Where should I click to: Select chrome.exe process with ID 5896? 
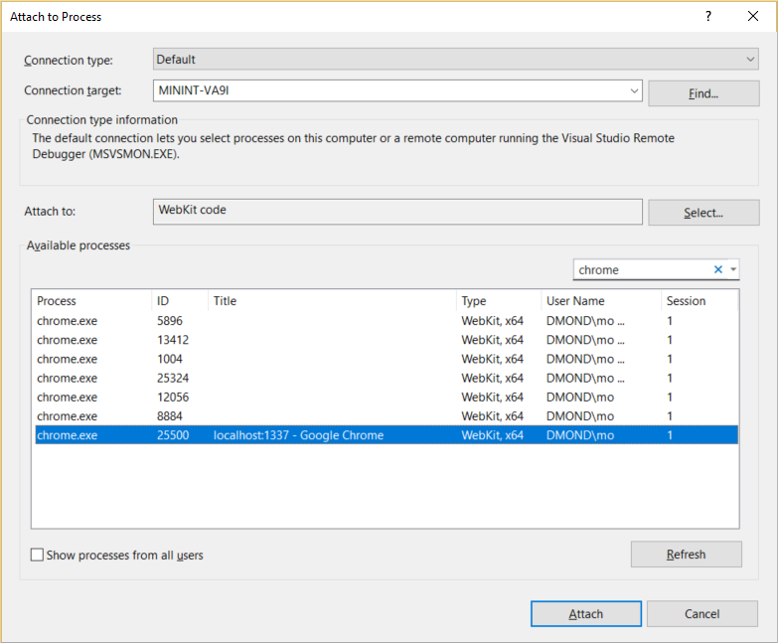387,321
